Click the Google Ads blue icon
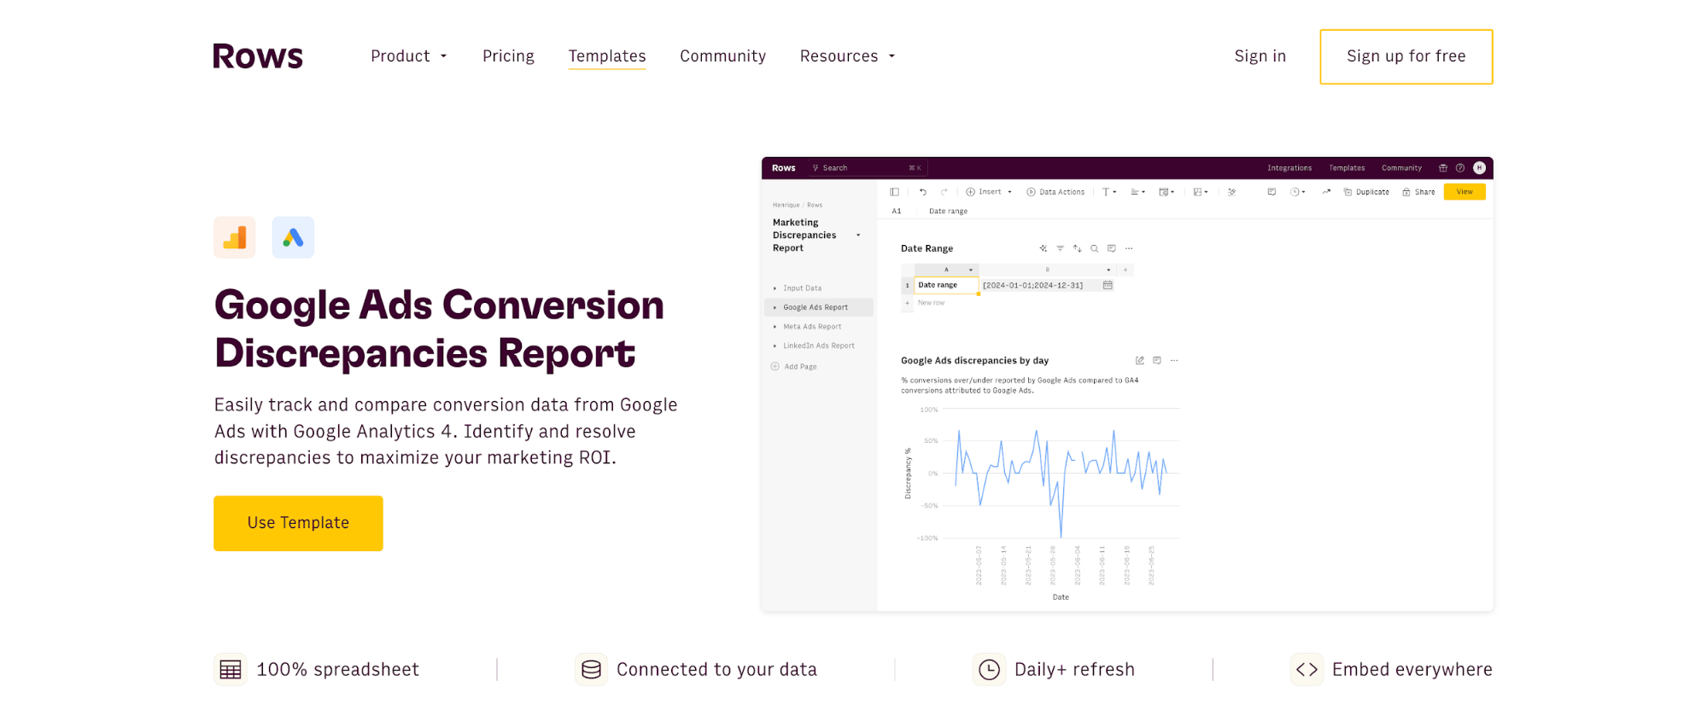The height and width of the screenshot is (727, 1707). tap(293, 237)
